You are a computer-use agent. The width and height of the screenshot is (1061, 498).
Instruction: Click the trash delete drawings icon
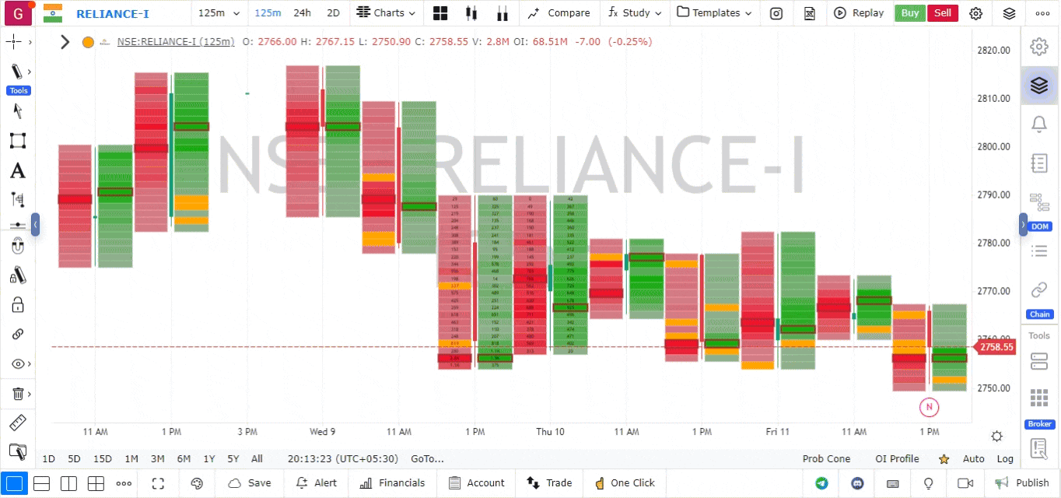[17, 394]
